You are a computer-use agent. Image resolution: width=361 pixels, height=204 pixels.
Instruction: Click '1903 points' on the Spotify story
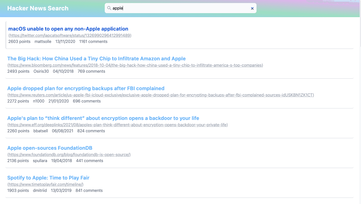click(x=18, y=190)
